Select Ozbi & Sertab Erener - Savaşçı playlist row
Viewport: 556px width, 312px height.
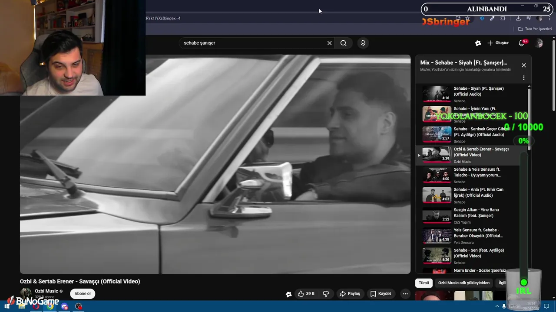[x=471, y=155]
